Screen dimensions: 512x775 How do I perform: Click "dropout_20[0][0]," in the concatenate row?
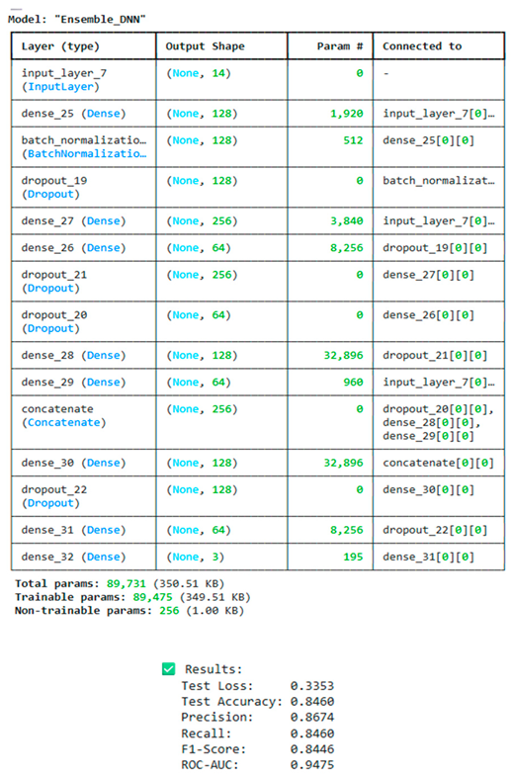pos(439,409)
